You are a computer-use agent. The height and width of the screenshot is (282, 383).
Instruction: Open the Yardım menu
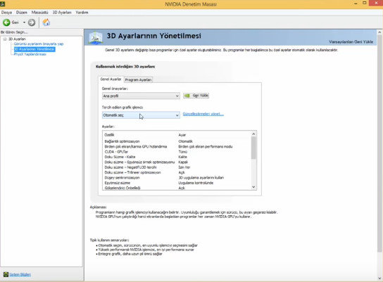coord(82,12)
